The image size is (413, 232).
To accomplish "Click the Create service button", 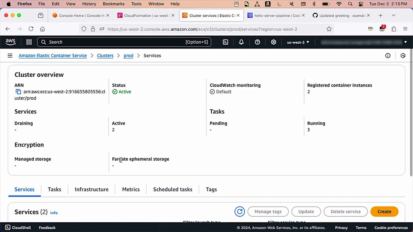I will 384,212.
